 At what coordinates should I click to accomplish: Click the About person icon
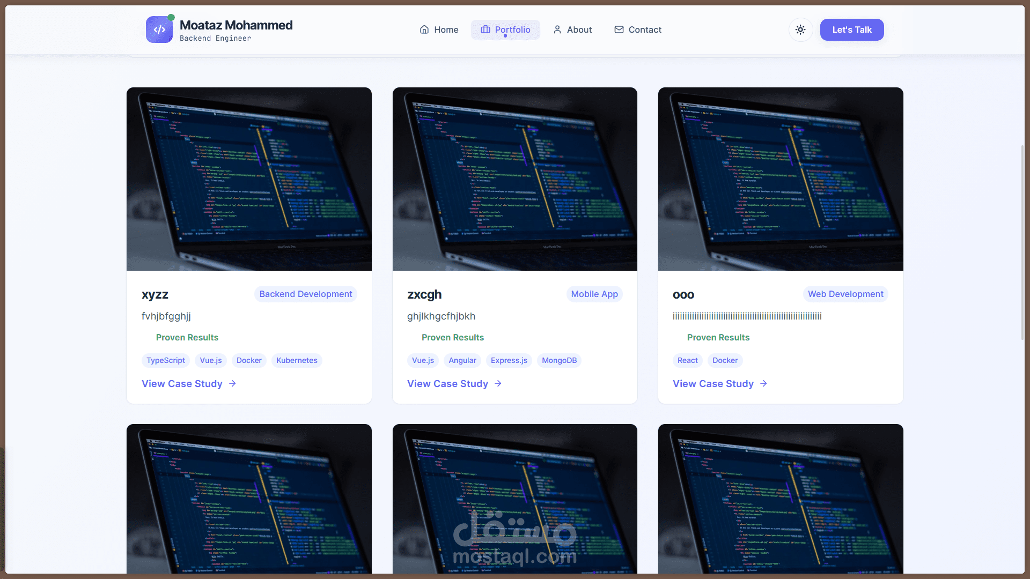(557, 29)
